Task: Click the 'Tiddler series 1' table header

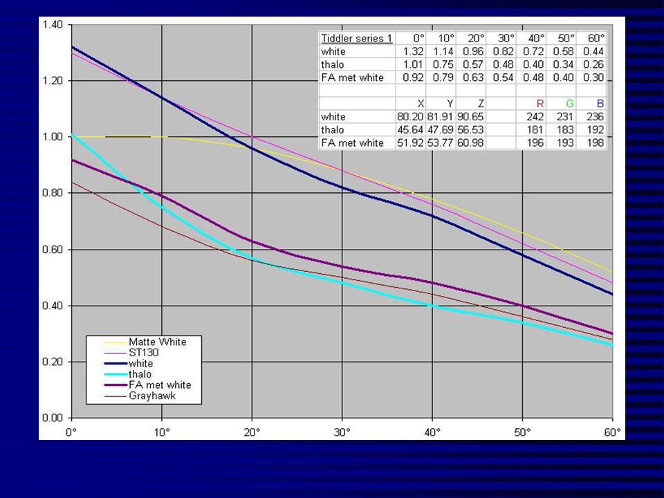Action: tap(357, 38)
